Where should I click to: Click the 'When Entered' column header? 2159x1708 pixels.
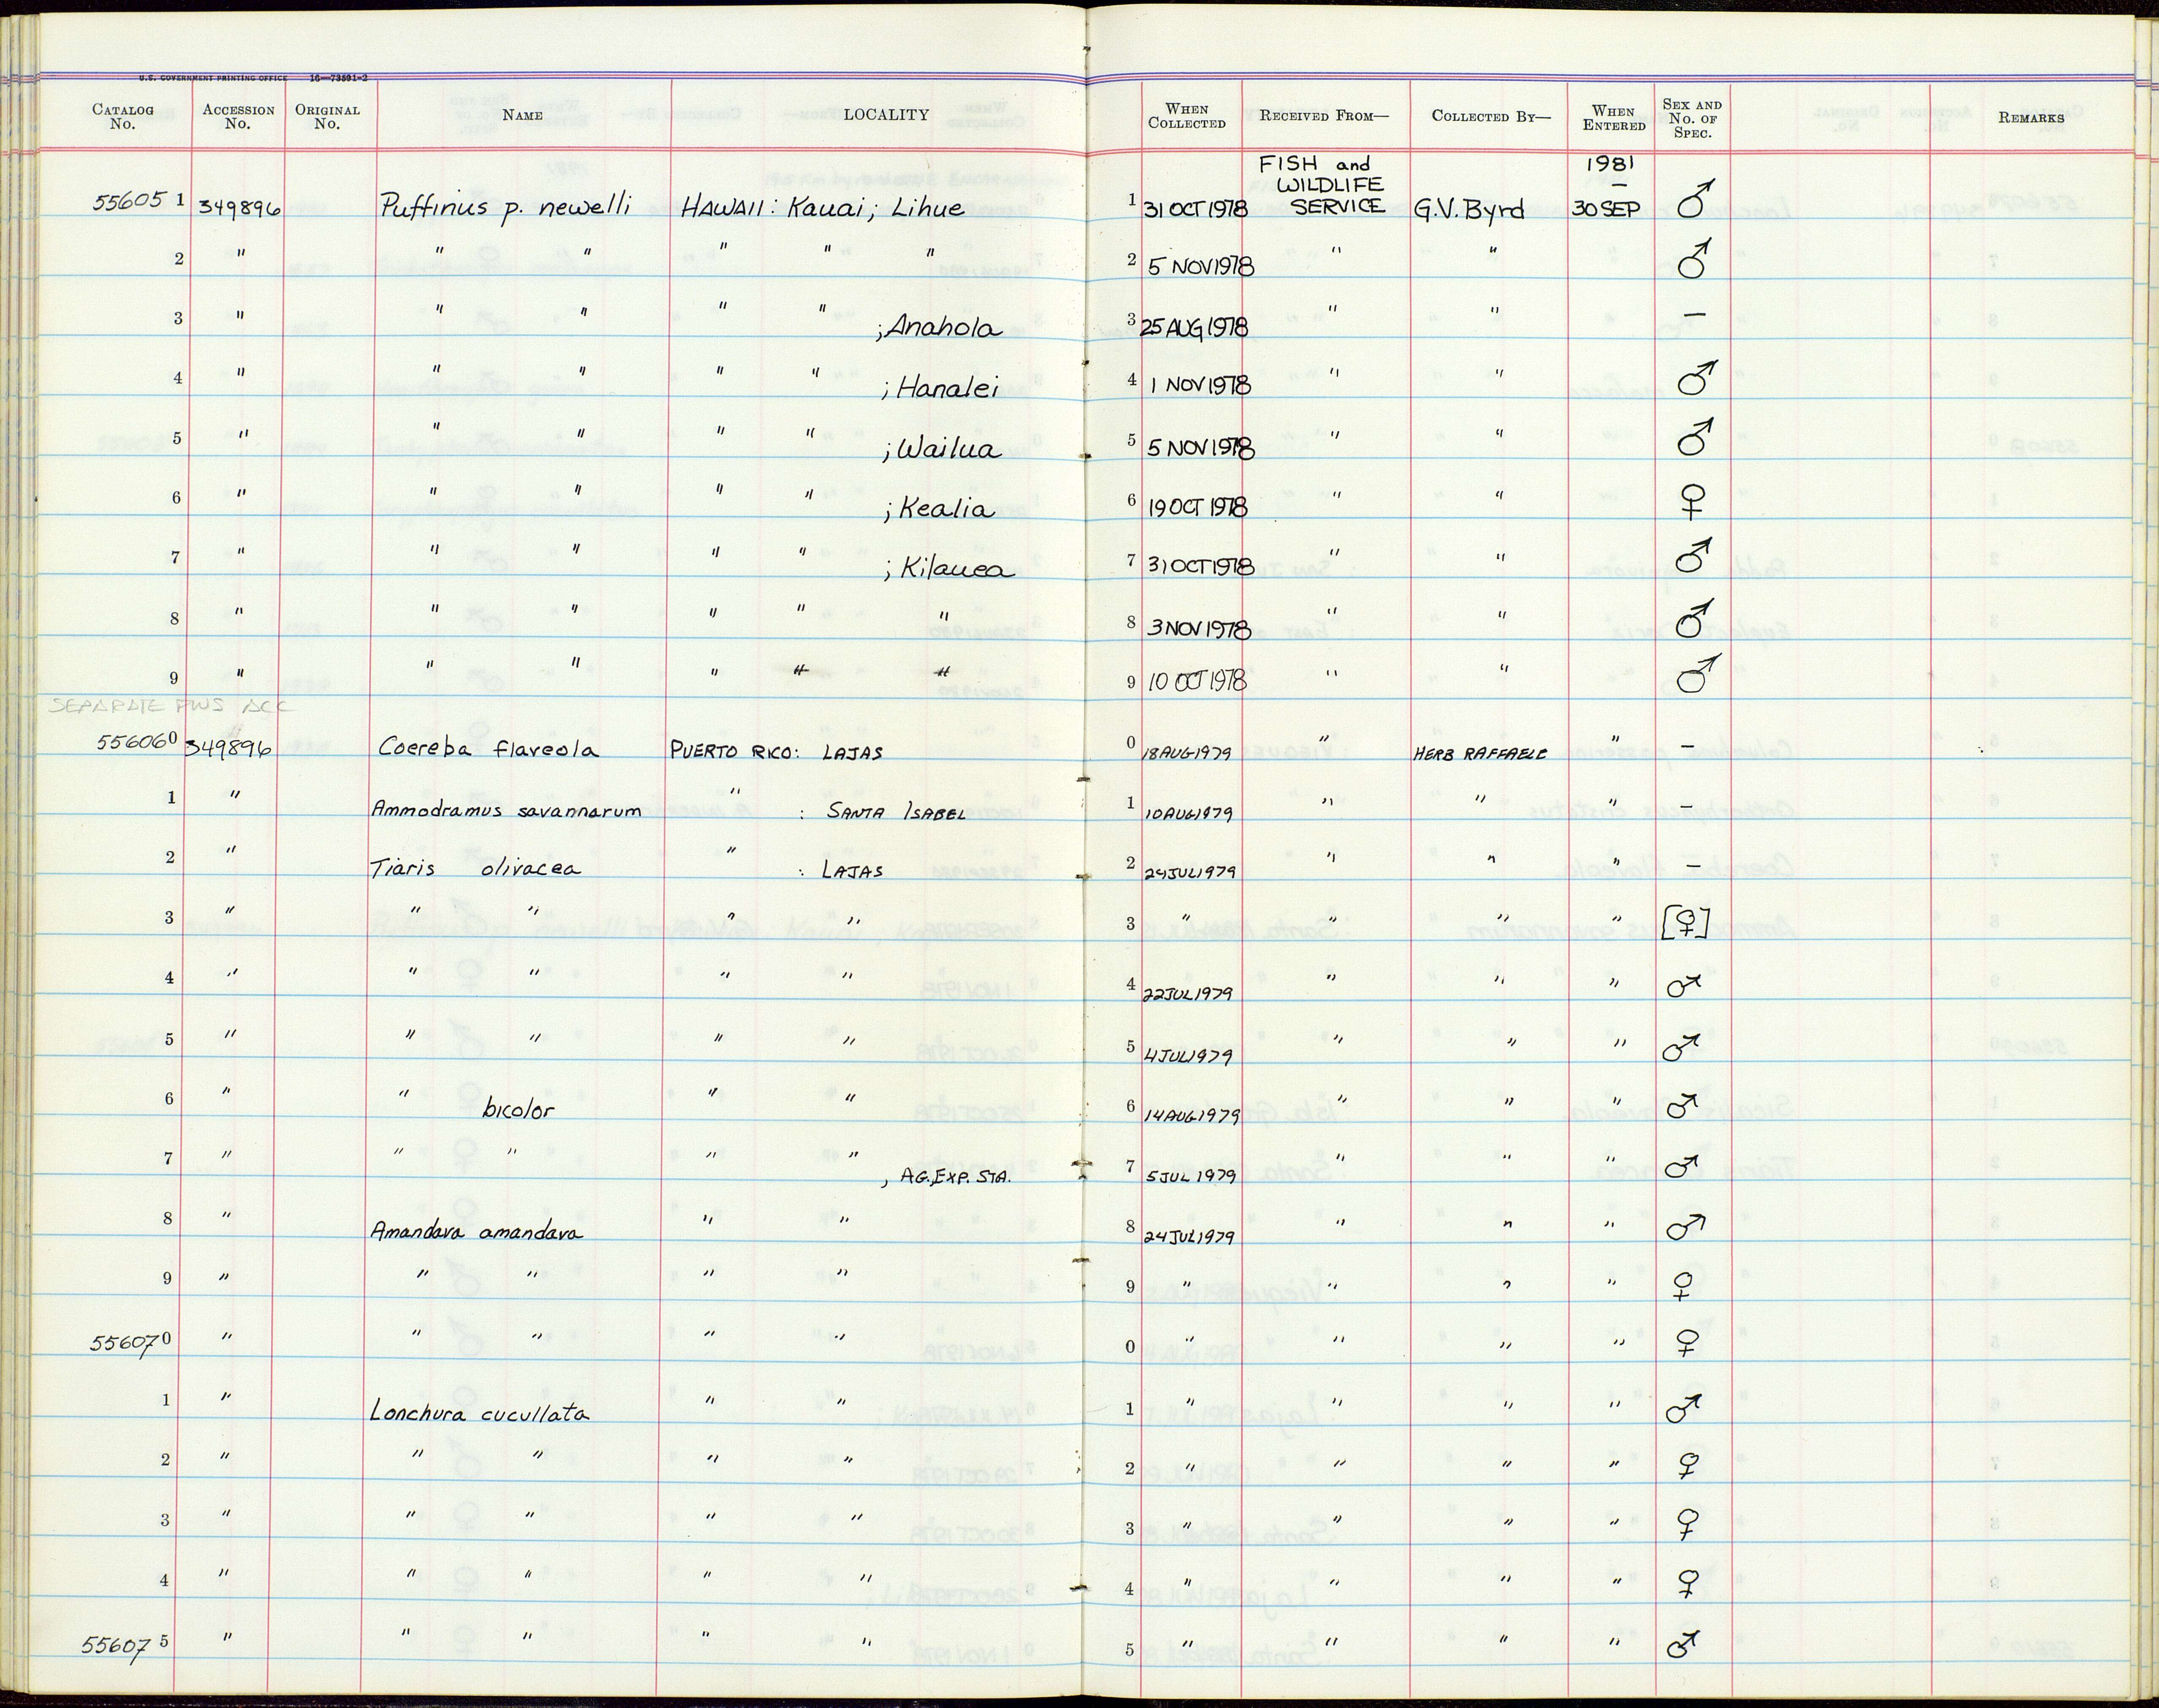[x=1613, y=118]
